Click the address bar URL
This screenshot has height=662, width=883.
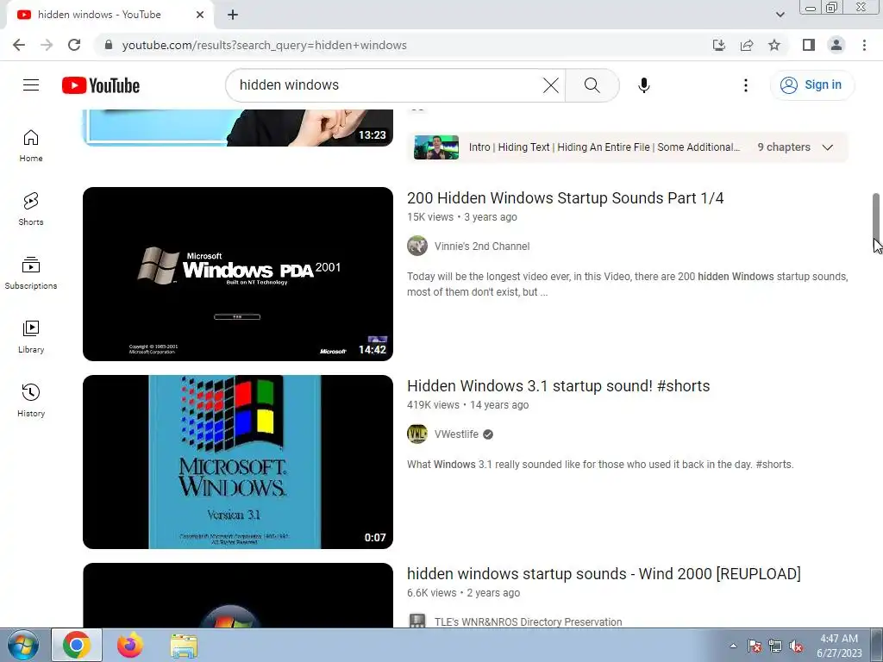265,45
